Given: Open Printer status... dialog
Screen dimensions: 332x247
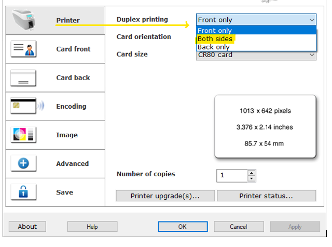Looking at the screenshot, I should (x=266, y=196).
